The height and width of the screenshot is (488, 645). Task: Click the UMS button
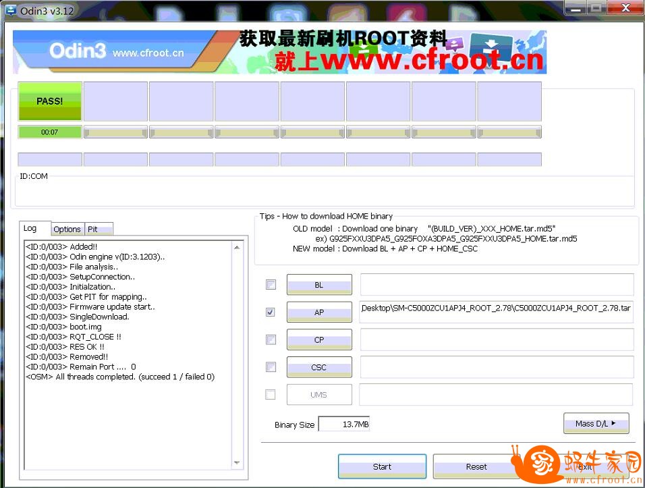click(x=319, y=395)
